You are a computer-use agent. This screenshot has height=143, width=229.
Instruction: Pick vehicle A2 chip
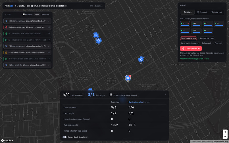click(x=196, y=24)
